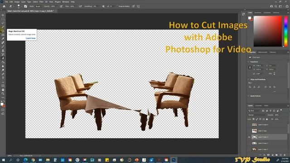290x163 pixels.
Task: Toggle layer filtering switch in Layers panel
Action: [281, 110]
